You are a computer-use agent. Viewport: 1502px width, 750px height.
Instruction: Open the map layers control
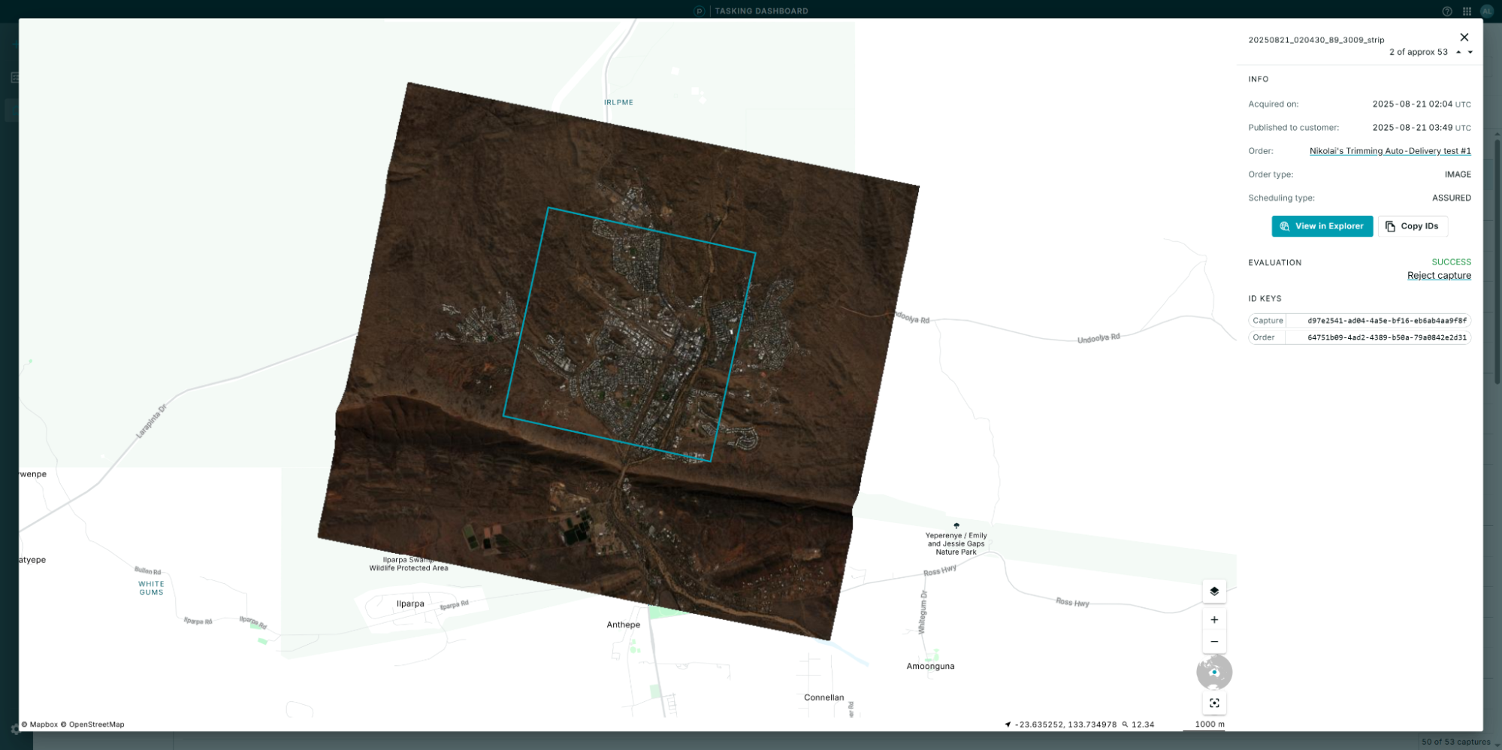1213,591
